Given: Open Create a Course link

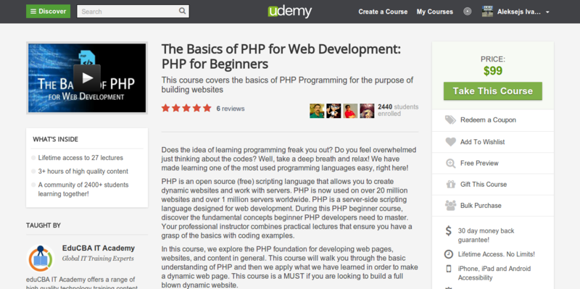Looking at the screenshot, I should (x=383, y=12).
